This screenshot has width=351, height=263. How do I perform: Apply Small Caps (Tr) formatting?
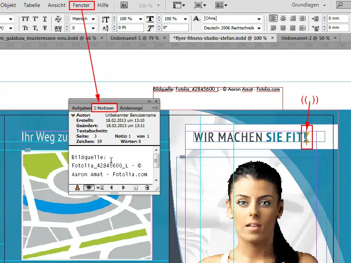click(x=25, y=28)
